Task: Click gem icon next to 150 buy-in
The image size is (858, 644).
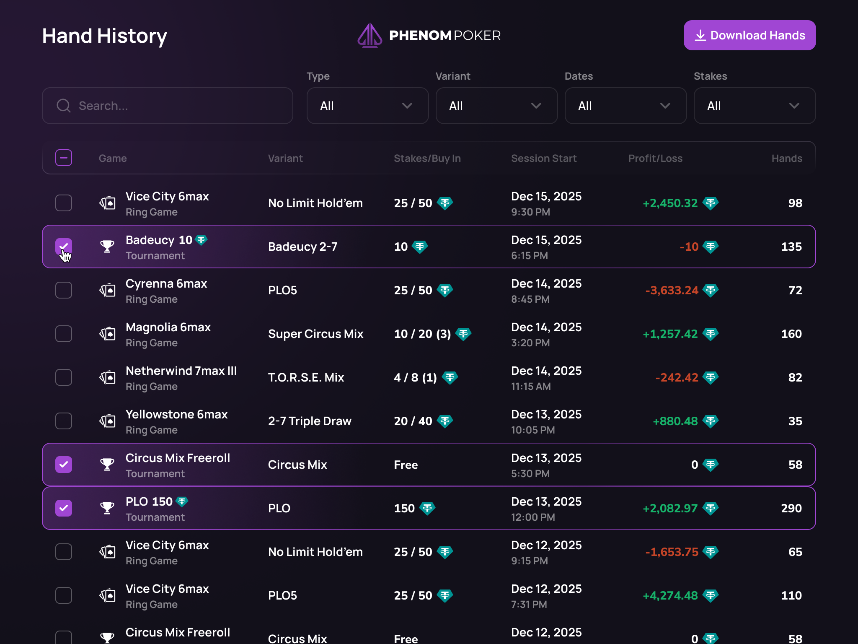Action: click(x=427, y=509)
